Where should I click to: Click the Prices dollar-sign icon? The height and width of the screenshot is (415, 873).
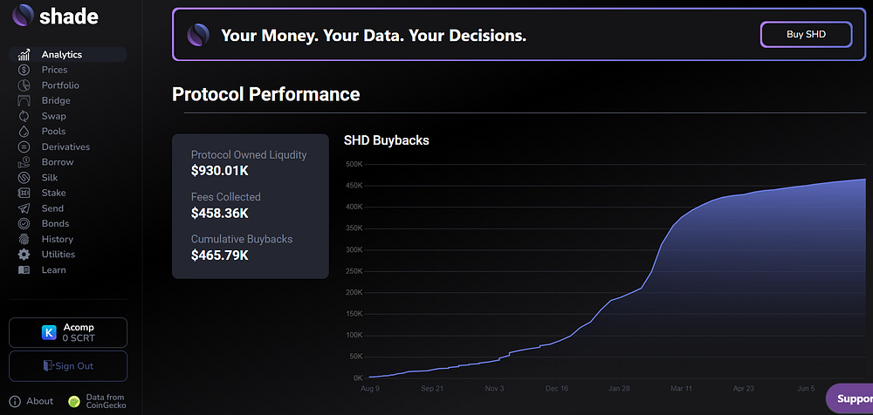(x=24, y=70)
